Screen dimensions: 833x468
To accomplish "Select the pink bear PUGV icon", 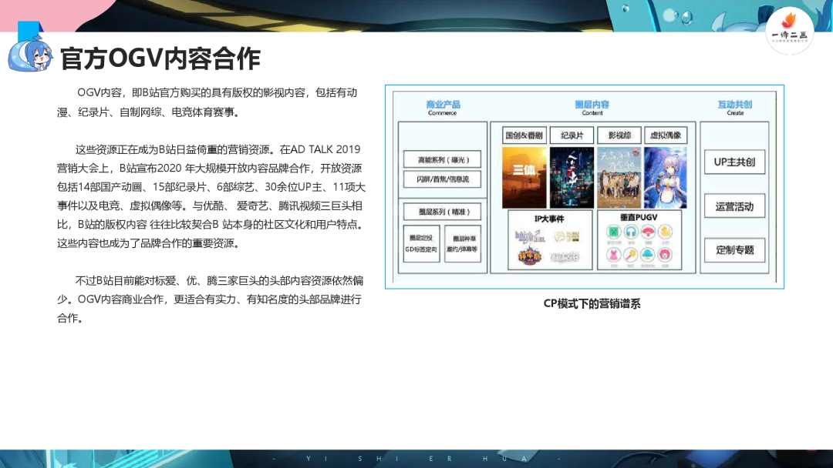I will [x=665, y=255].
